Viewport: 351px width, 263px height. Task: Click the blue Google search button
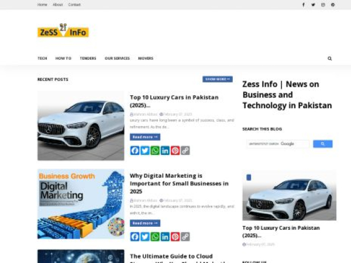pos(322,144)
